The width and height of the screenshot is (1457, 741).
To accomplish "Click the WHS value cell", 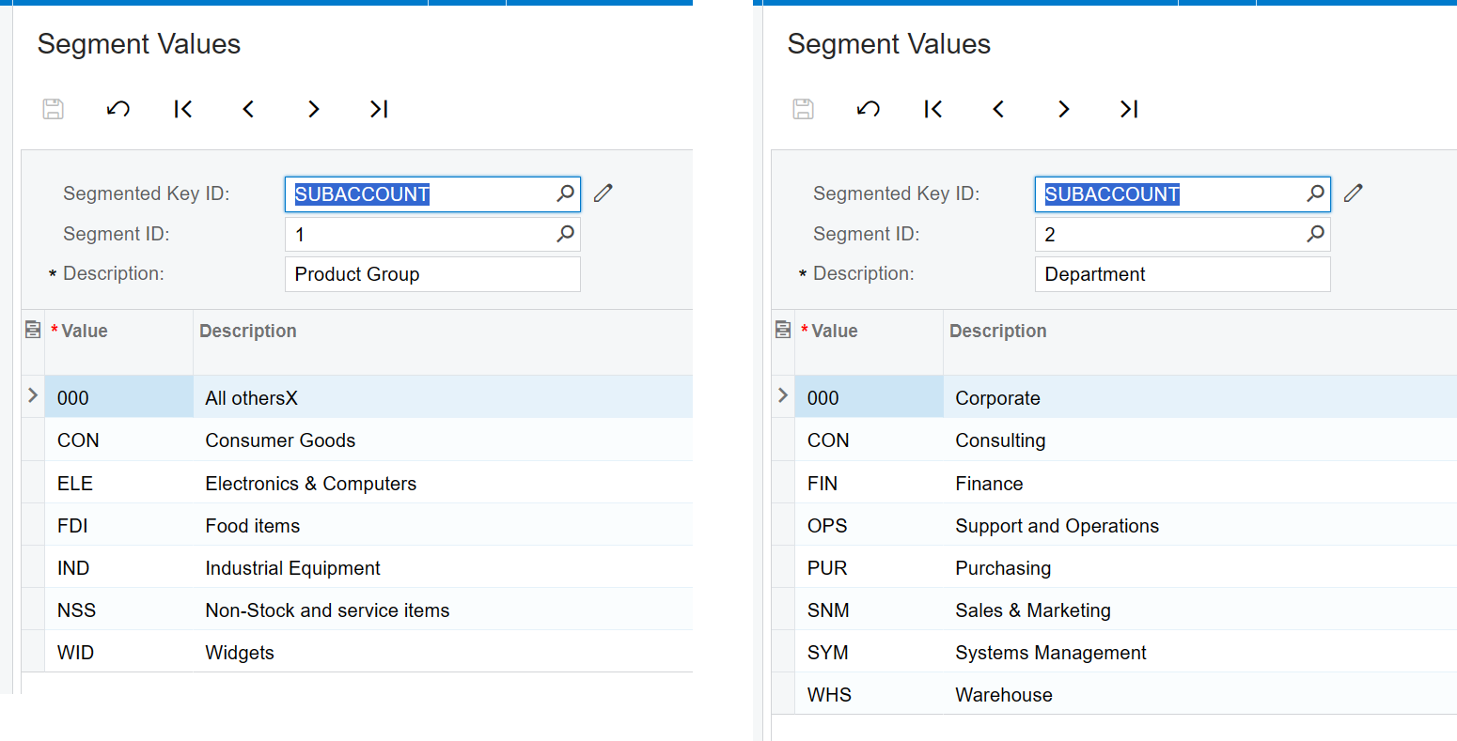I will (869, 694).
